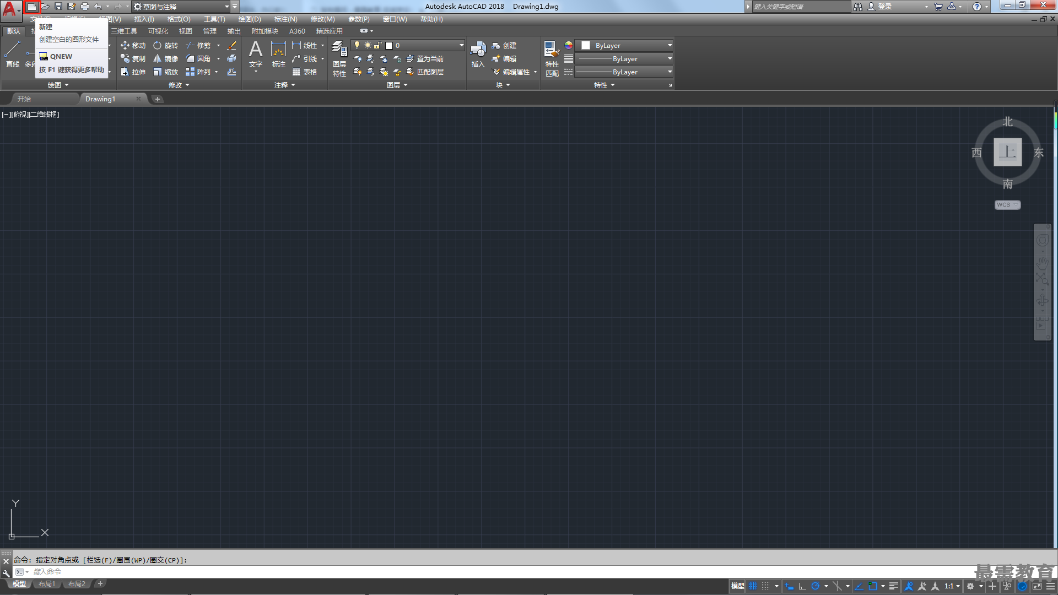Select the 缩放 (Scale) tool
The width and height of the screenshot is (1058, 595).
pos(166,72)
